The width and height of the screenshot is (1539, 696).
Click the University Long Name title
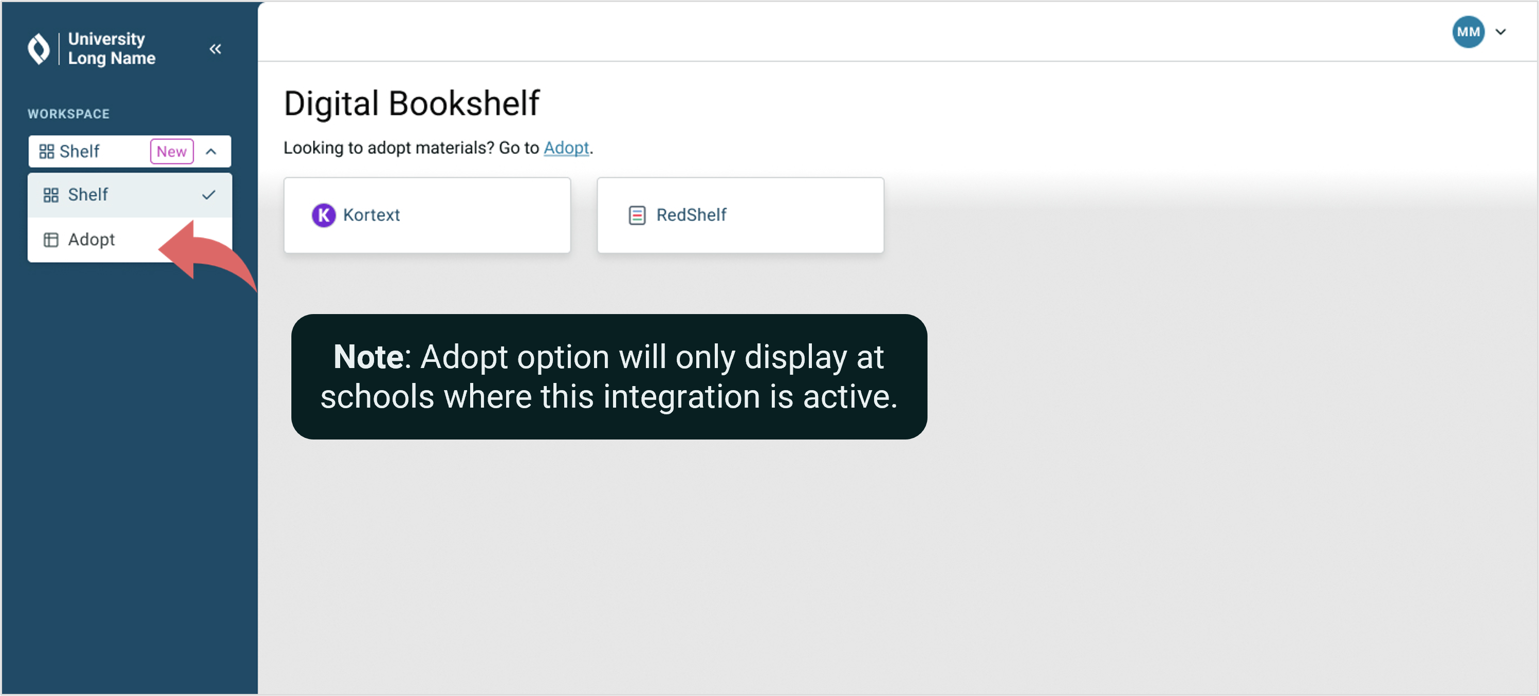(112, 48)
